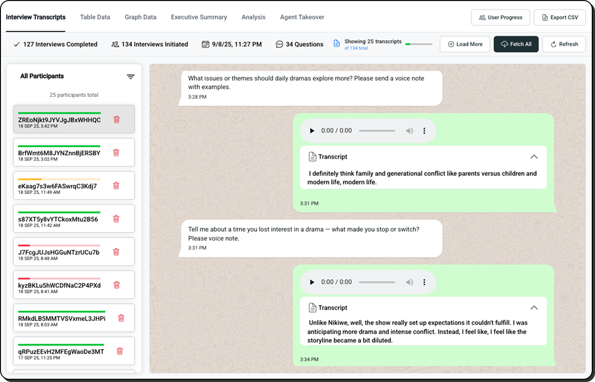Select participant s87XT5y8vYTCkoxMtu2B56
Image resolution: width=595 pixels, height=382 pixels.
[59, 219]
